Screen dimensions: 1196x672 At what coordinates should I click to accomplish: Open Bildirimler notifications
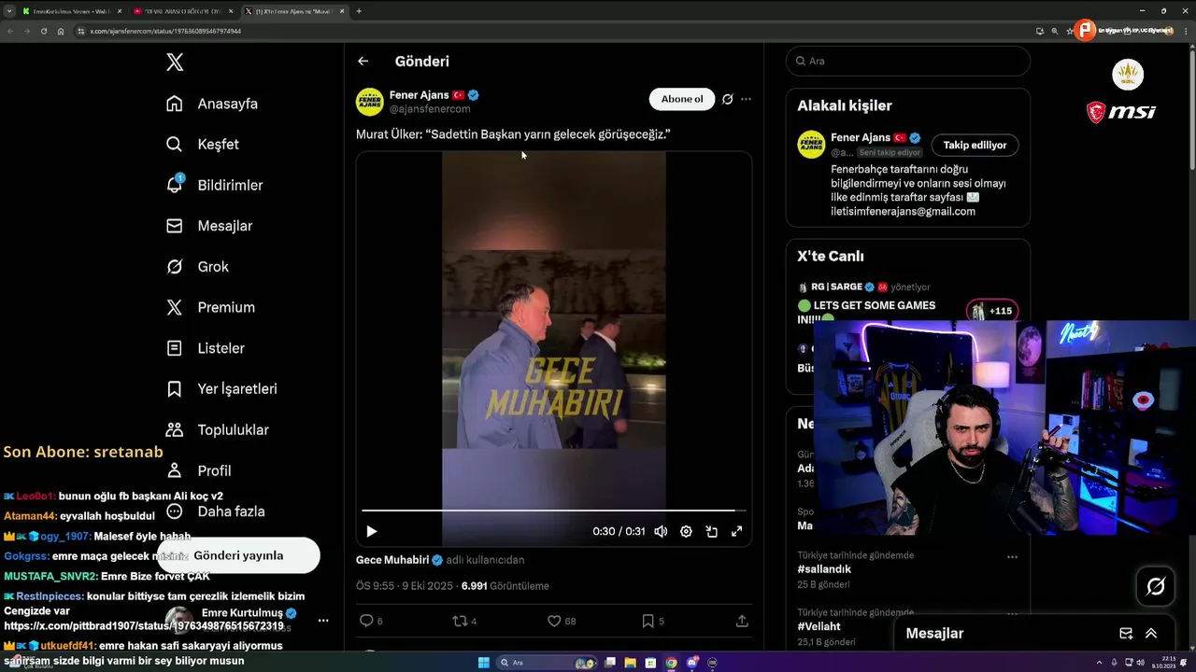coord(214,185)
